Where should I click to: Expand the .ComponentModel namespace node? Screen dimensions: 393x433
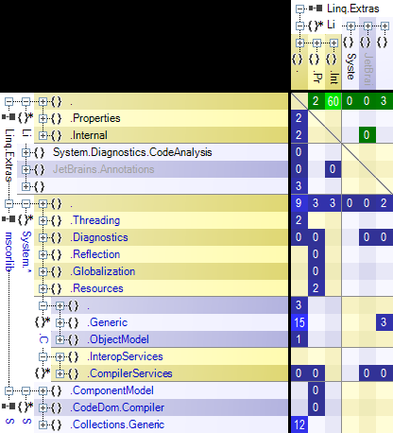pyautogui.click(x=43, y=390)
